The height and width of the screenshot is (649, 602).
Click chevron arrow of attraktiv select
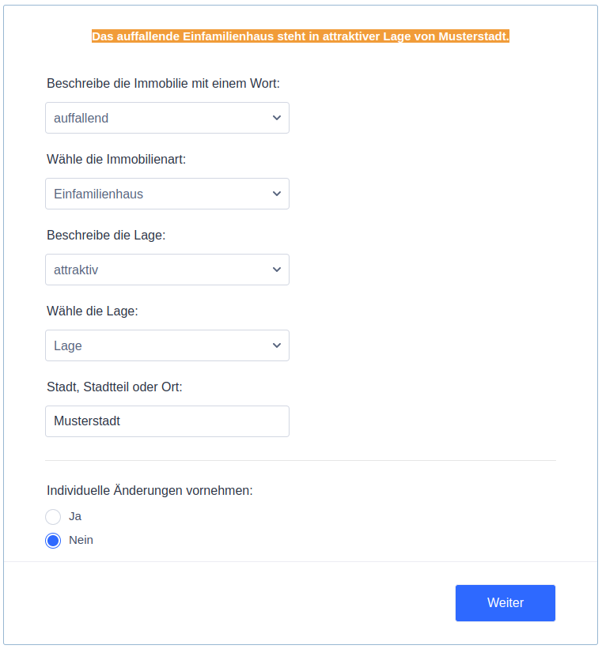pyautogui.click(x=276, y=270)
